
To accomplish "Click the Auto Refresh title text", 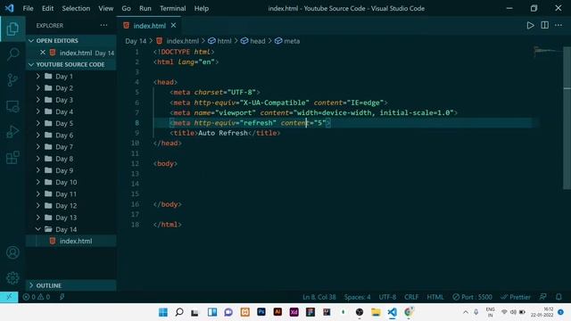I will tap(223, 133).
